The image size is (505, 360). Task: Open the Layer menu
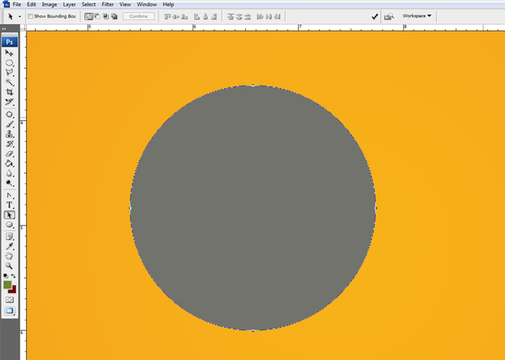click(69, 4)
